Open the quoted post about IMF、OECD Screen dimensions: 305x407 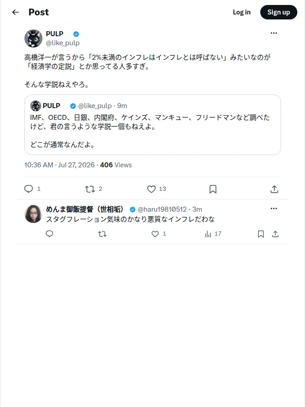[x=153, y=125]
